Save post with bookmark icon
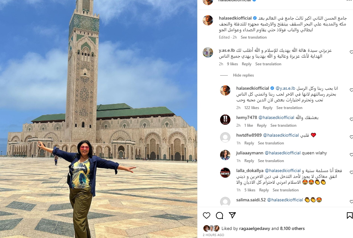 click(350, 215)
